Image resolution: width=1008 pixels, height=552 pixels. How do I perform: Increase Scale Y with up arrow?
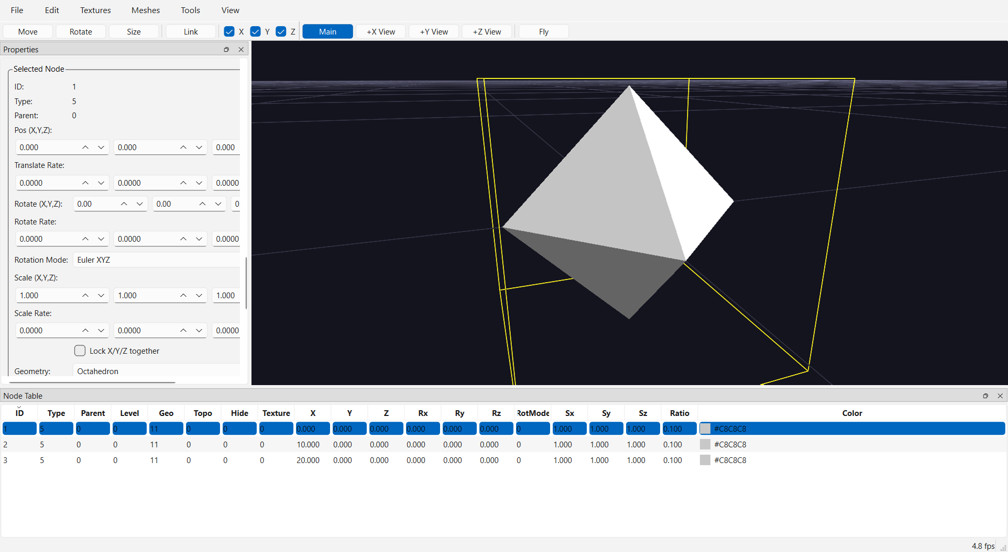pyautogui.click(x=183, y=295)
